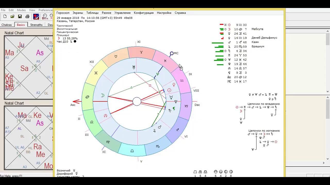Click upper Natal Chart diagram in background window
This screenshot has height=185, width=330.
pyautogui.click(x=29, y=67)
